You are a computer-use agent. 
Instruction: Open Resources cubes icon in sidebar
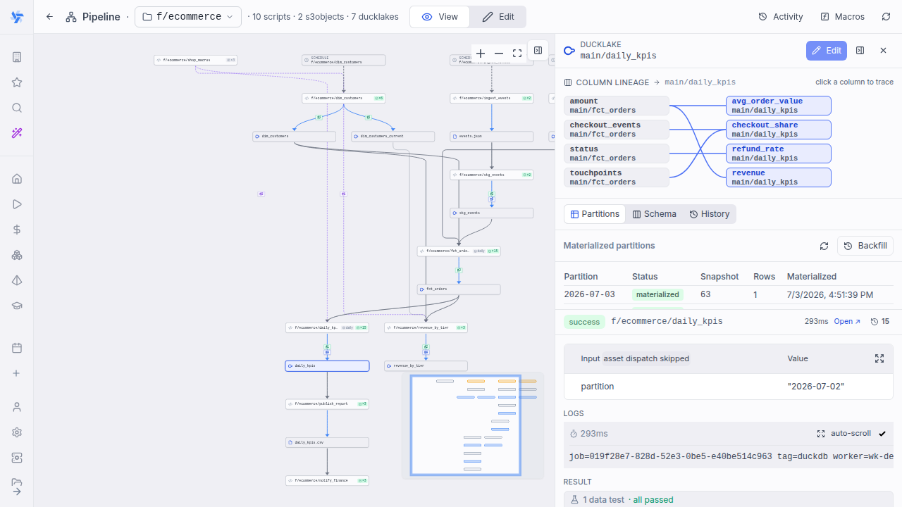tap(17, 255)
